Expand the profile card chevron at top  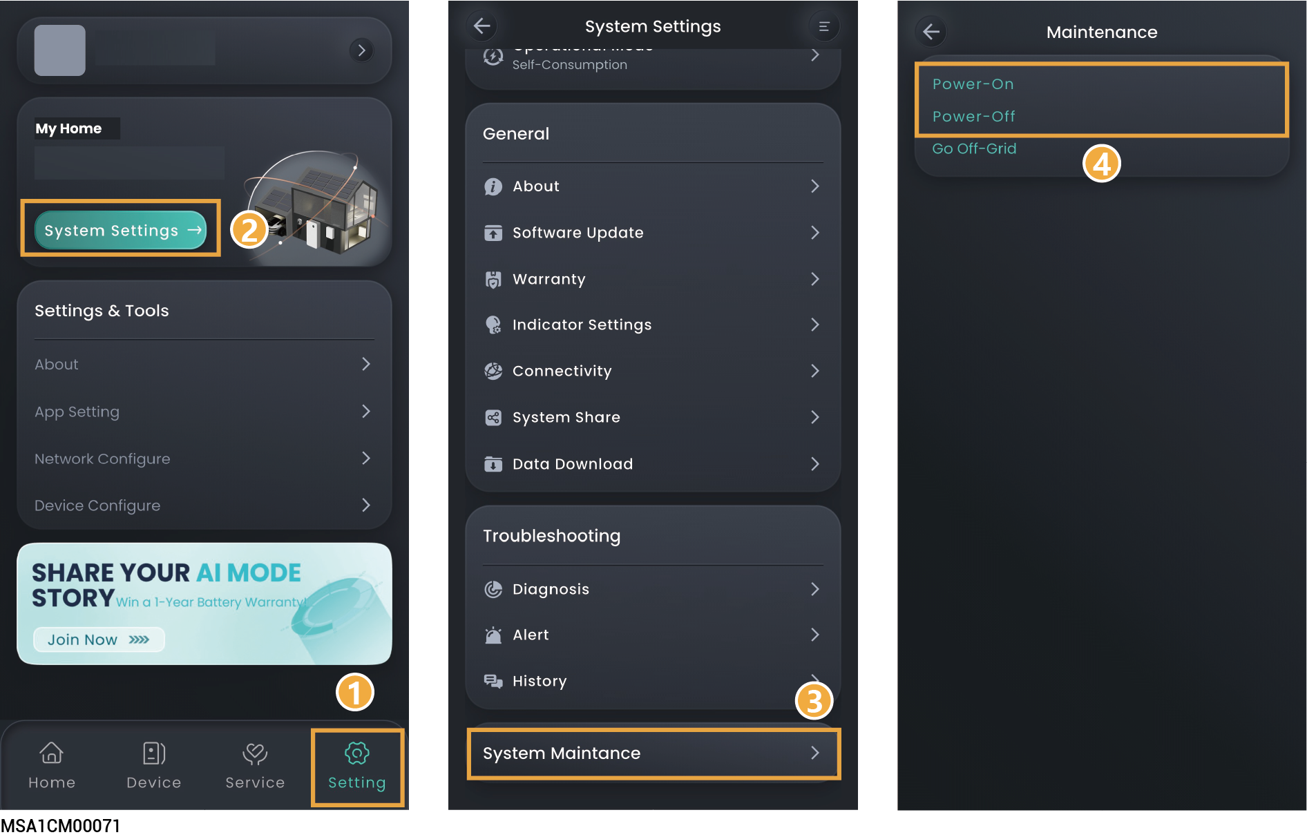[x=361, y=50]
